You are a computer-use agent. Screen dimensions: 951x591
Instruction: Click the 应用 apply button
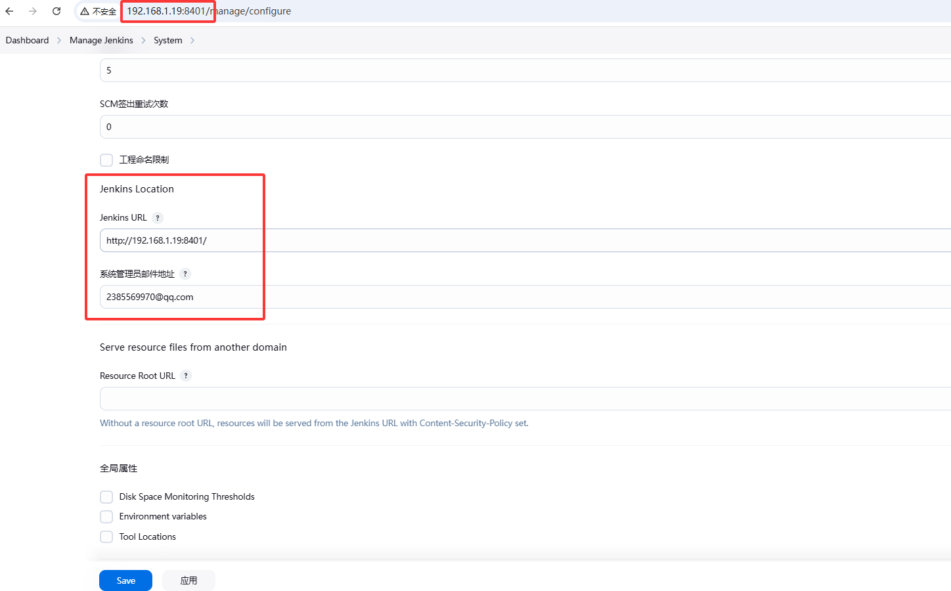(x=188, y=580)
